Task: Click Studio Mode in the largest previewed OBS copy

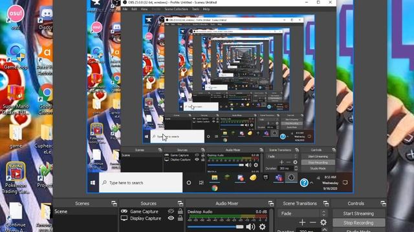Action: tap(318, 168)
